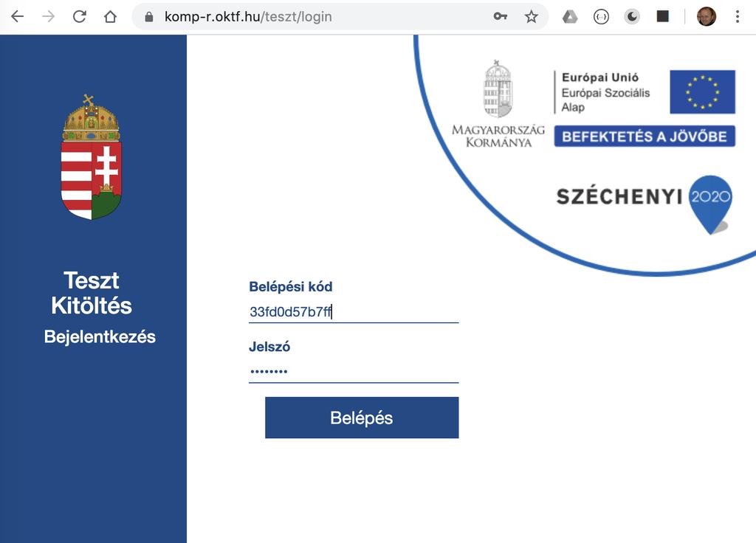Screen dimensions: 756x543
Task: Click the Belépési kód input field
Action: click(354, 312)
